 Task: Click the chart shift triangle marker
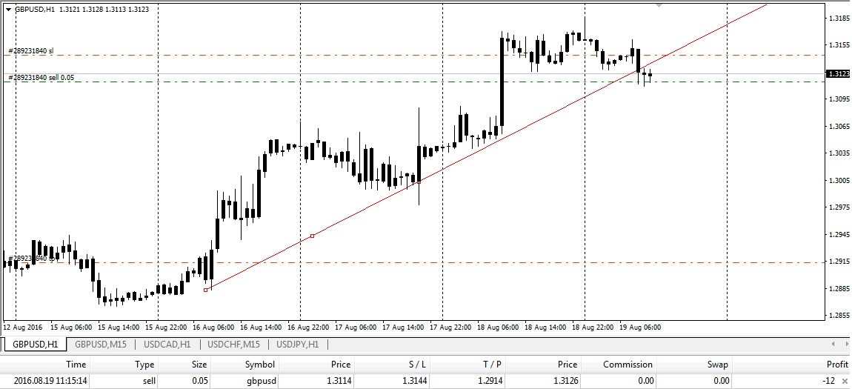(x=659, y=5)
